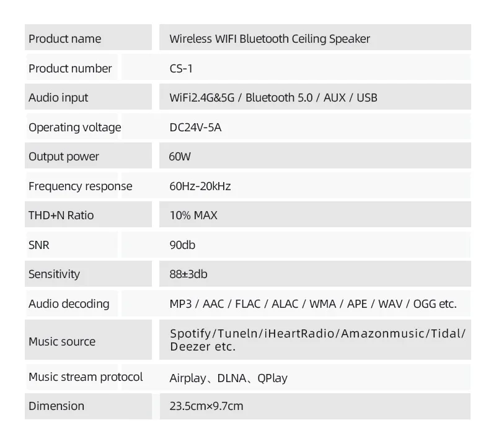
Task: Click the Product number label
Action: point(70,68)
